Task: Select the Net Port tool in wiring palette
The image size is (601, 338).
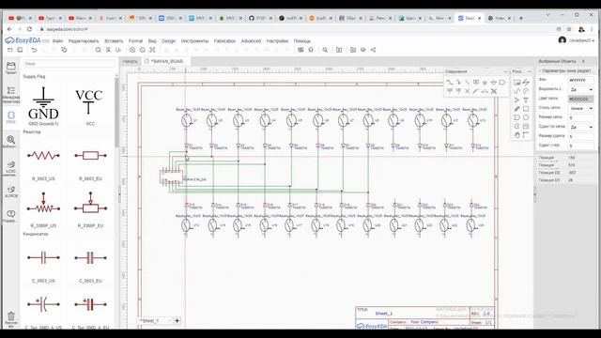Action: click(x=502, y=83)
